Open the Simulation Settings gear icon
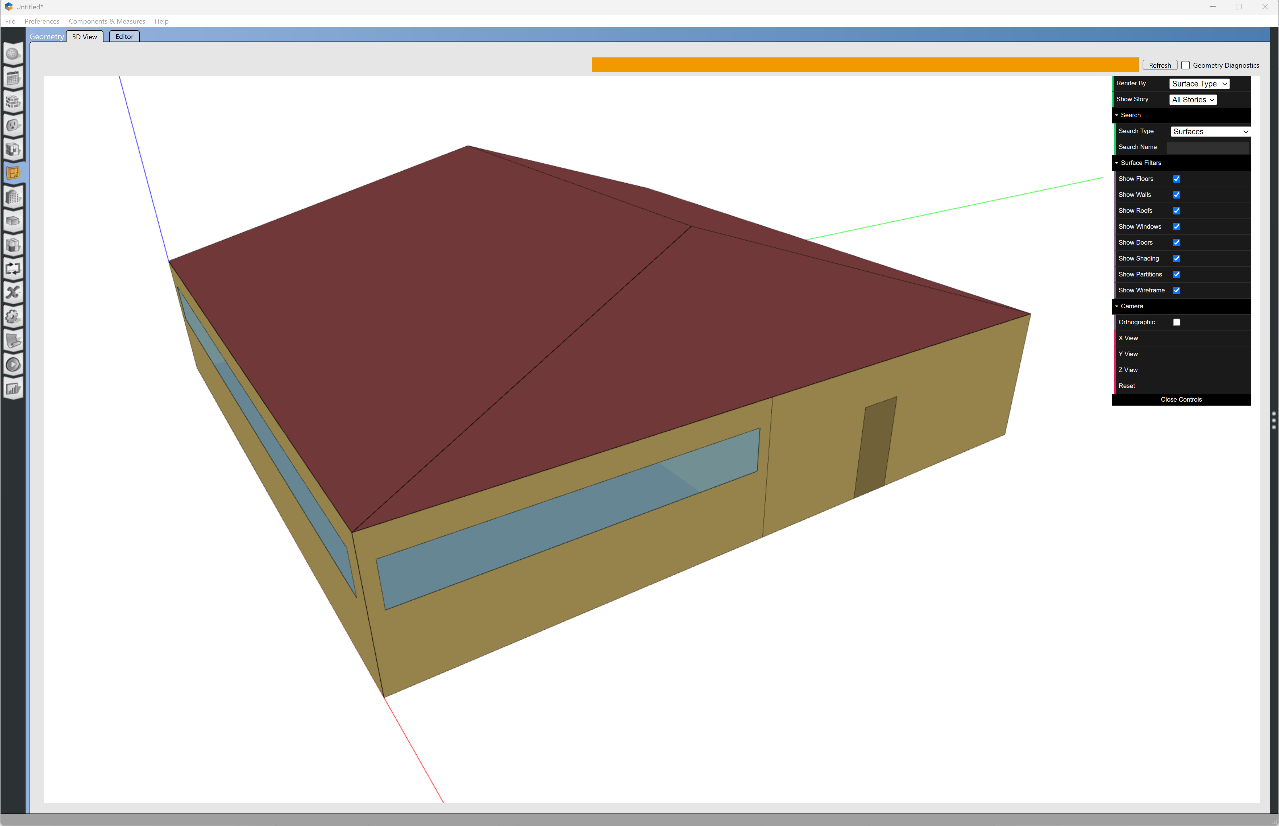Image resolution: width=1279 pixels, height=826 pixels. (x=13, y=317)
